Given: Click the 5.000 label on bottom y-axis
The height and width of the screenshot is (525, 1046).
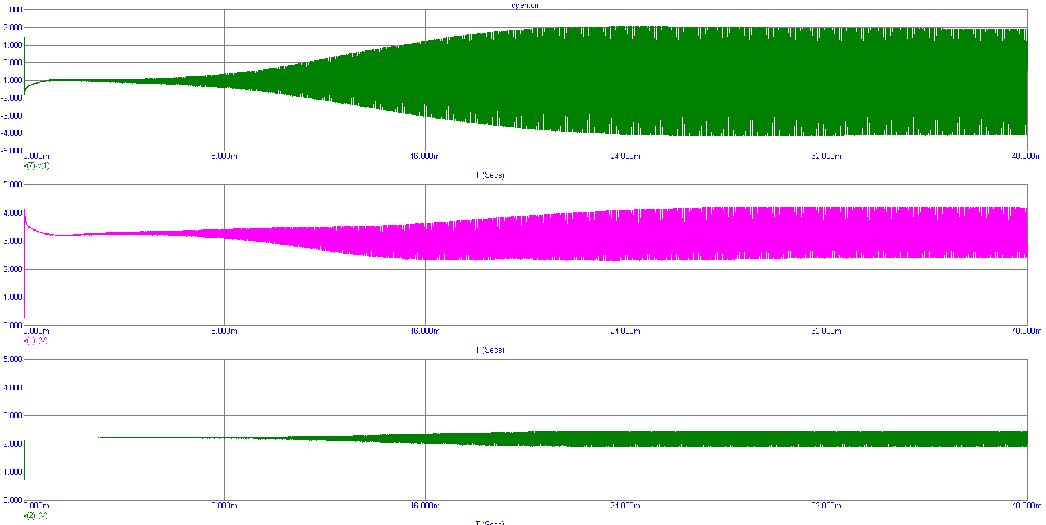Looking at the screenshot, I should point(12,360).
